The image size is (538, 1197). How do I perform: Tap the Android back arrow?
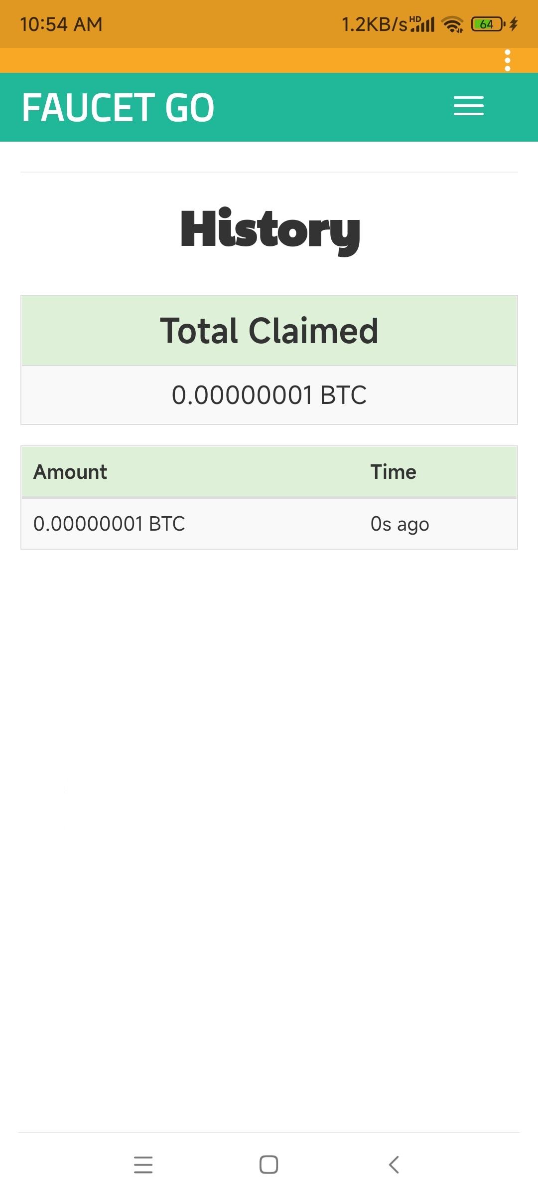point(394,1165)
